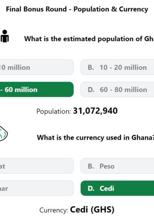The width and height of the screenshot is (154, 216).
Task: Click the 'Population:' label
Action: click(53, 111)
